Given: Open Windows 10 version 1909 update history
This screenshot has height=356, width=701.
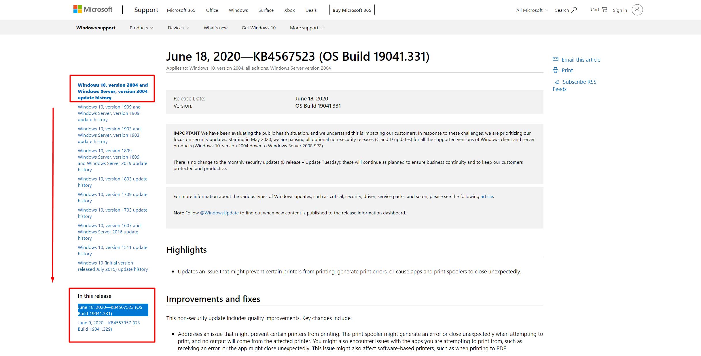Looking at the screenshot, I should [109, 113].
